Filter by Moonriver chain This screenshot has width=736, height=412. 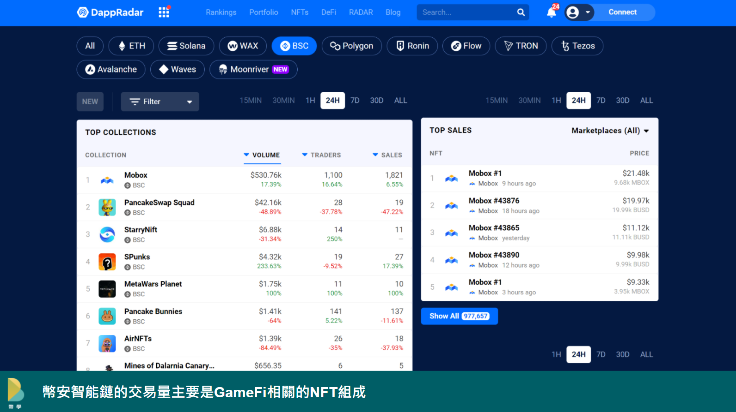pyautogui.click(x=253, y=69)
